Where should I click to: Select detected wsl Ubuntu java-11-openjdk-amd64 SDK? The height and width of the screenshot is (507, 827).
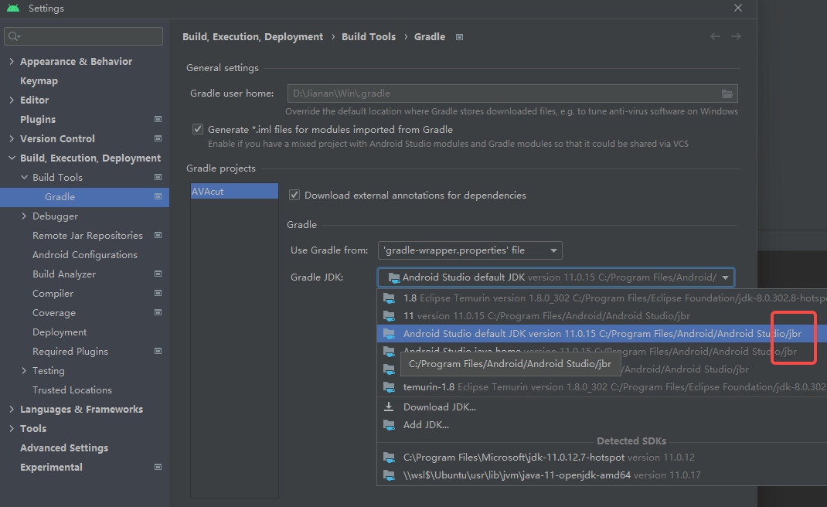tap(602, 475)
